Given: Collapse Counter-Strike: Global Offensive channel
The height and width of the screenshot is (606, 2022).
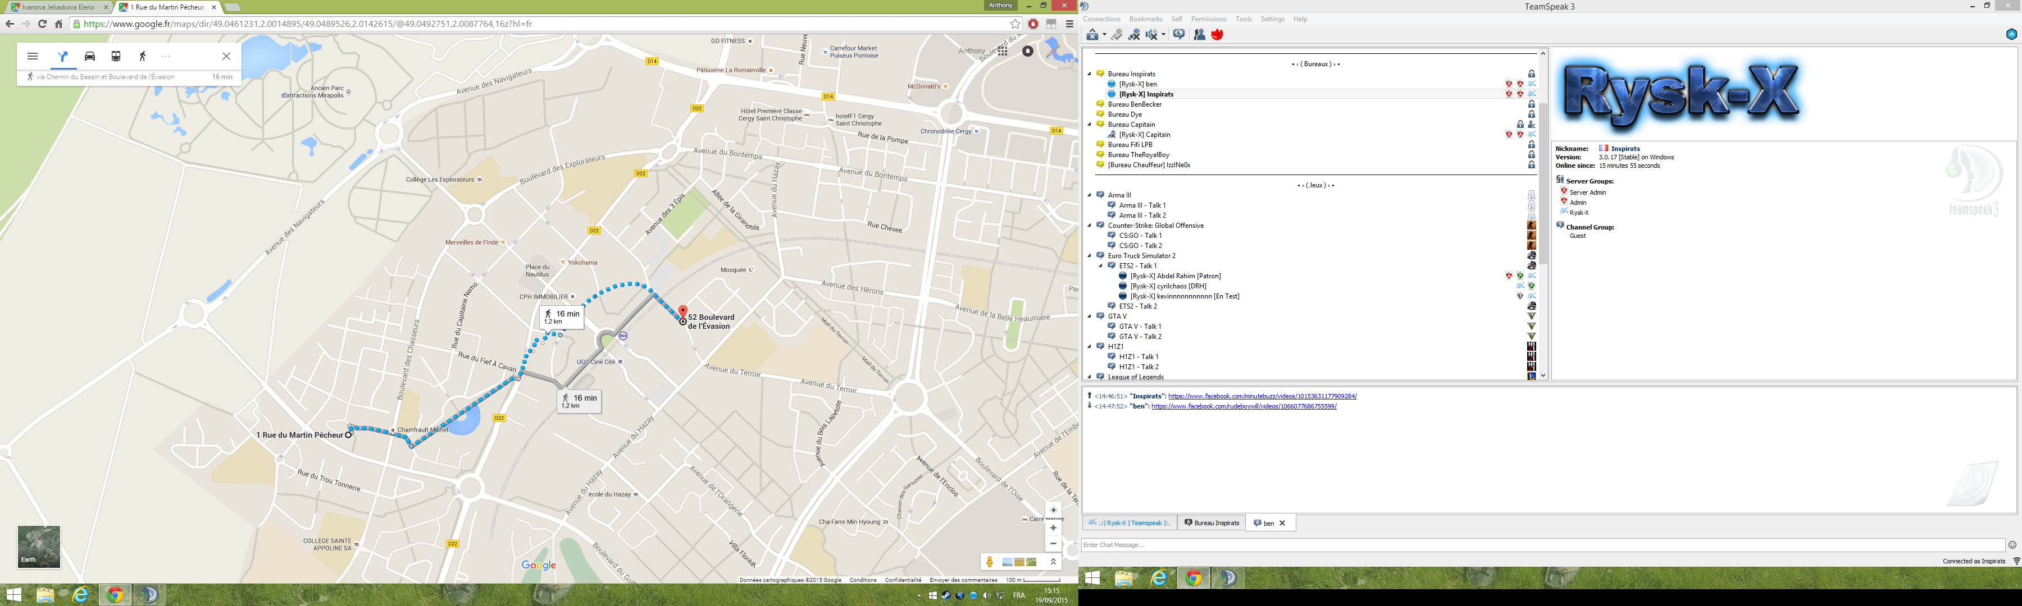Looking at the screenshot, I should (1090, 225).
